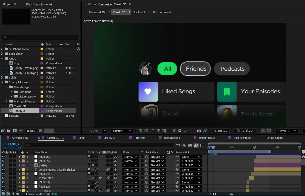Open grid and guide options icon

tap(164, 131)
